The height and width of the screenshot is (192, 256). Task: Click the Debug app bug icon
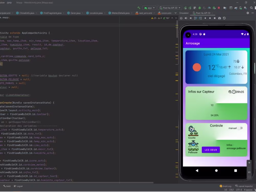tap(200, 8)
